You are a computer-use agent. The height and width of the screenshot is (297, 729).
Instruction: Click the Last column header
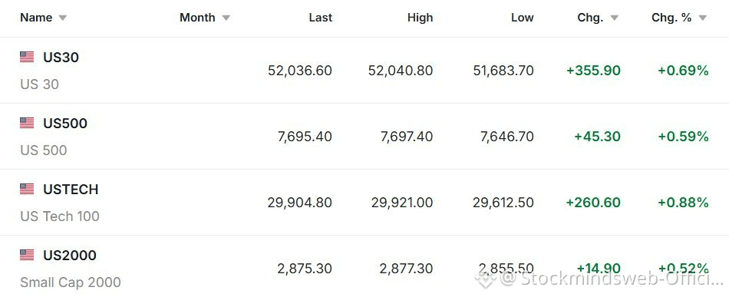pos(321,18)
